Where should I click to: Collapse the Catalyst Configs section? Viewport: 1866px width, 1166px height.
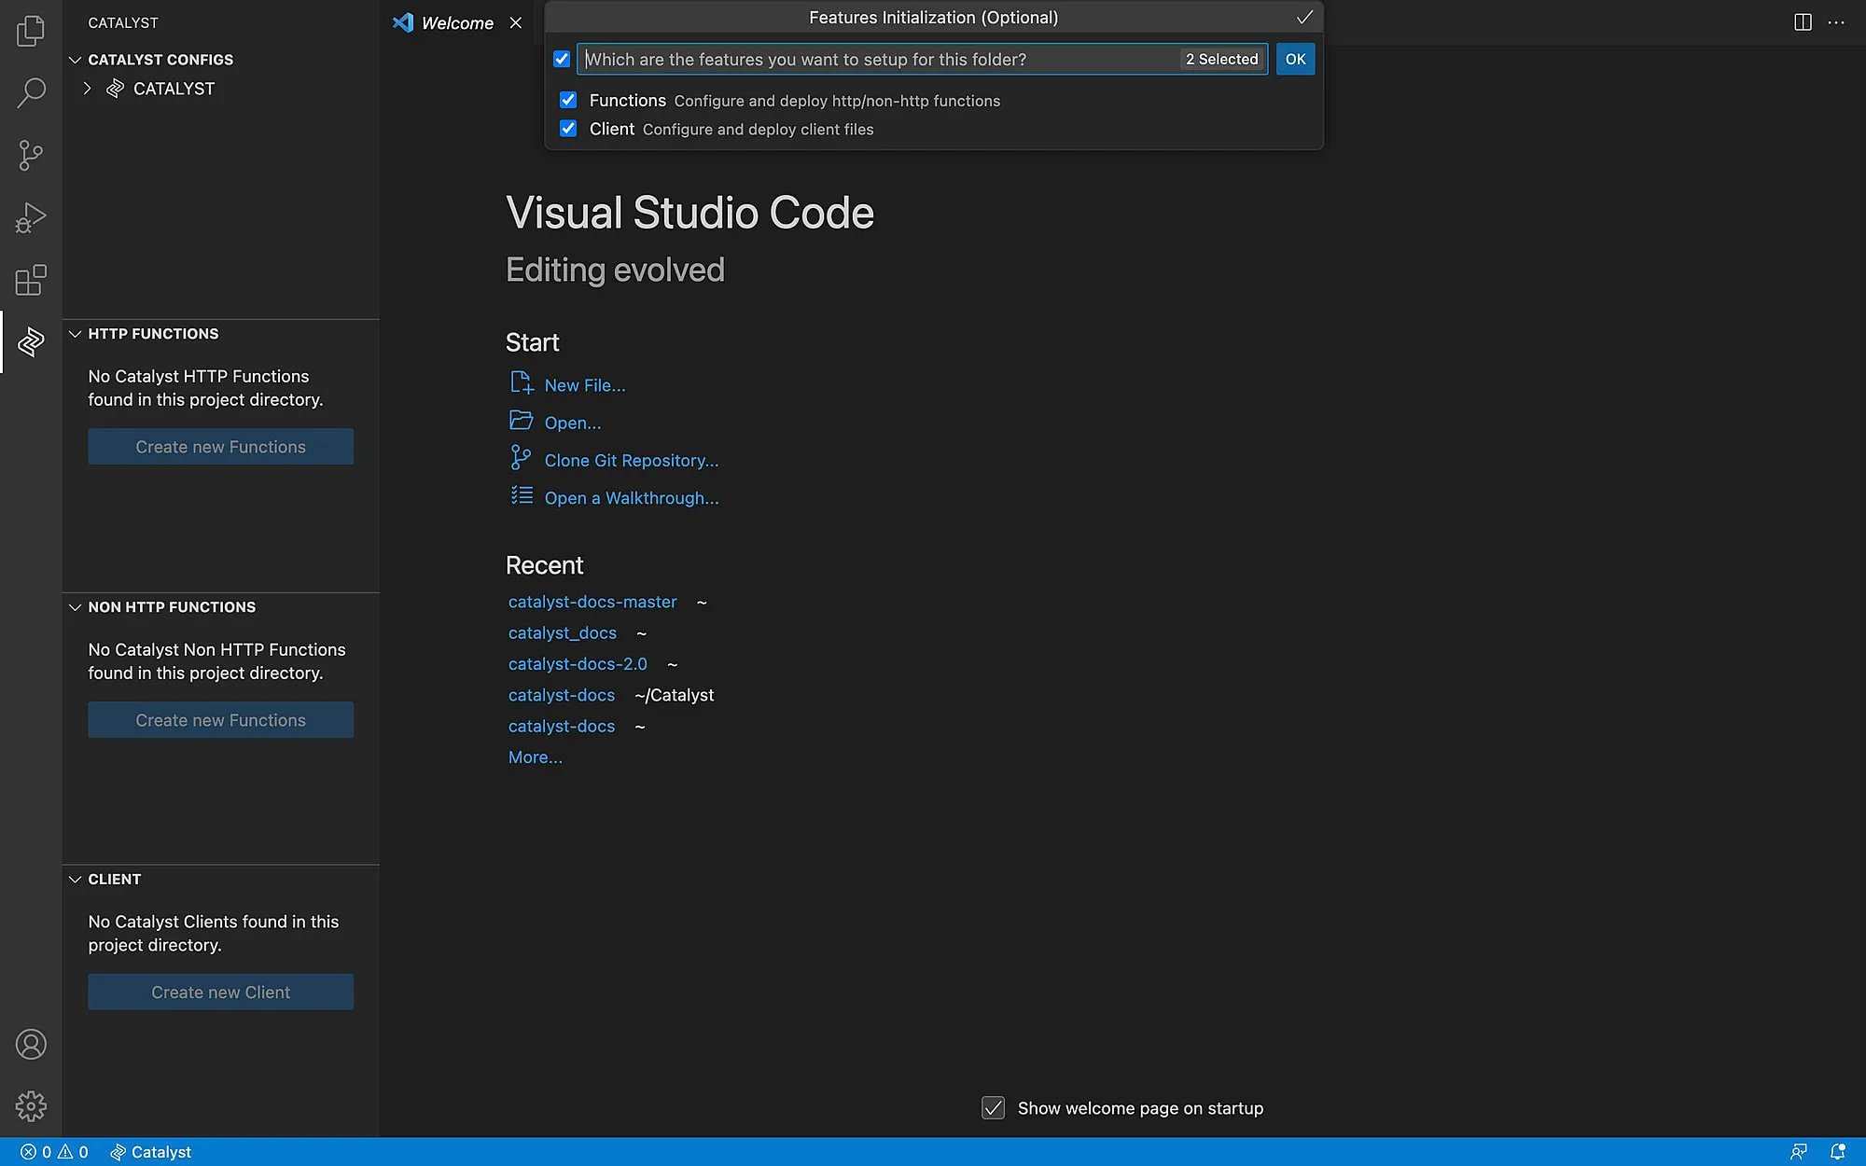[x=76, y=60]
